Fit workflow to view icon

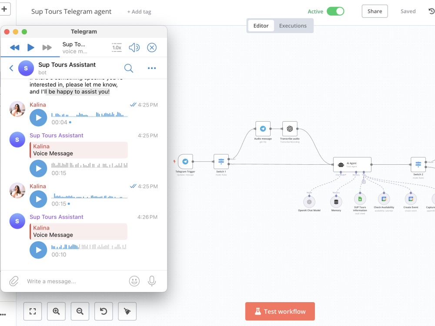point(33,311)
